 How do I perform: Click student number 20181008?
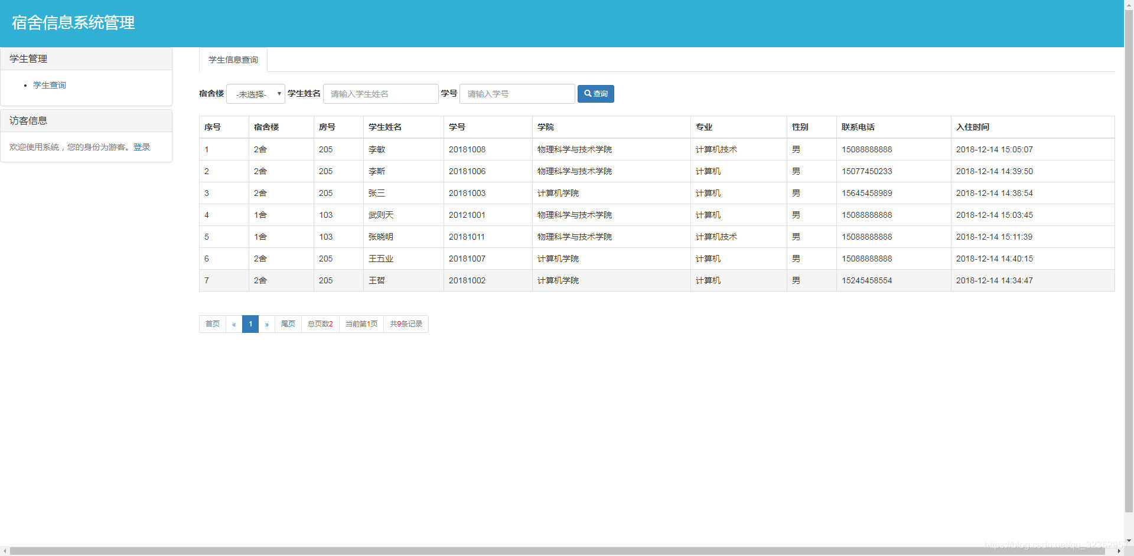coord(467,149)
